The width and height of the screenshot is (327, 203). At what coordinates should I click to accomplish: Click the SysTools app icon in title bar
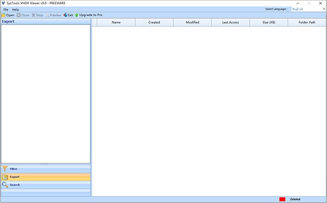3,3
